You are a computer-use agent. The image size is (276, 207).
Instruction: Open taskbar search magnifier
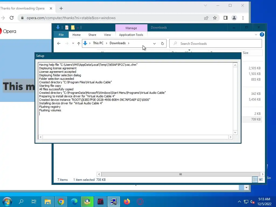(21, 202)
